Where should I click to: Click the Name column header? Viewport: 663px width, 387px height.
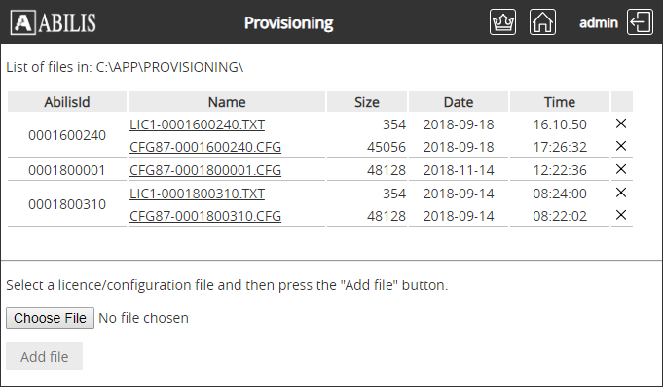click(227, 102)
